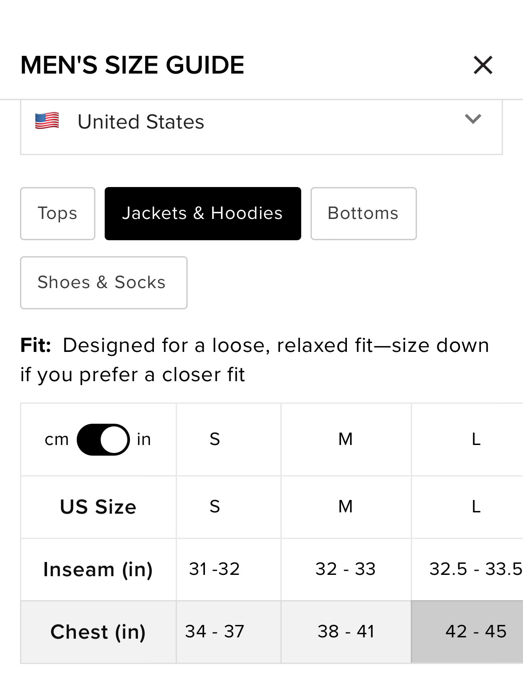Select the 38 - 41 chest cell
Viewport: 523px width, 691px height.
click(x=346, y=632)
